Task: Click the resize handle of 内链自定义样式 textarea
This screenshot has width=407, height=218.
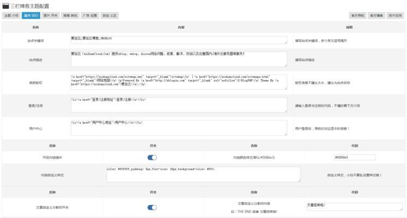Action: coord(299,180)
